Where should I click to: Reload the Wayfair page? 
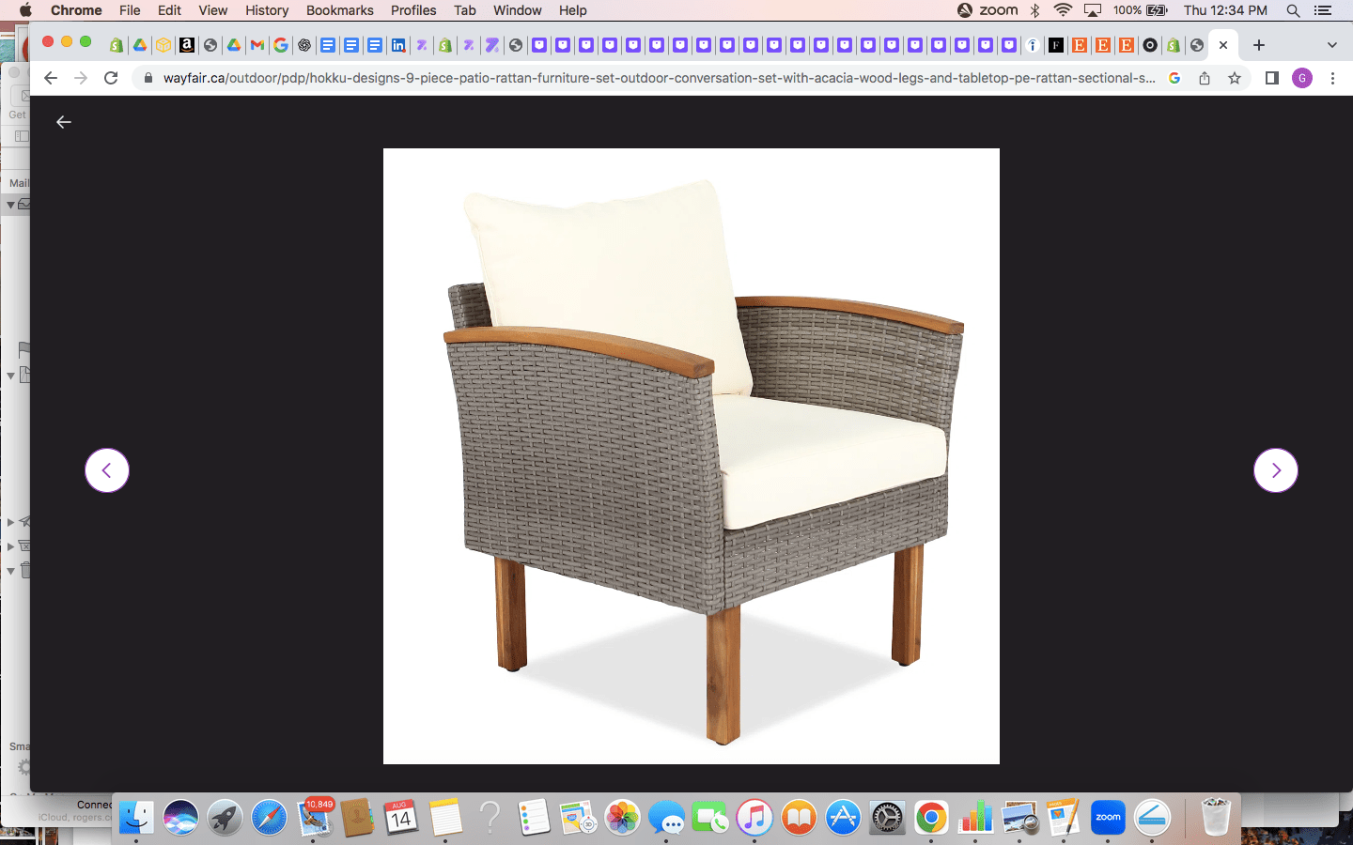111,78
